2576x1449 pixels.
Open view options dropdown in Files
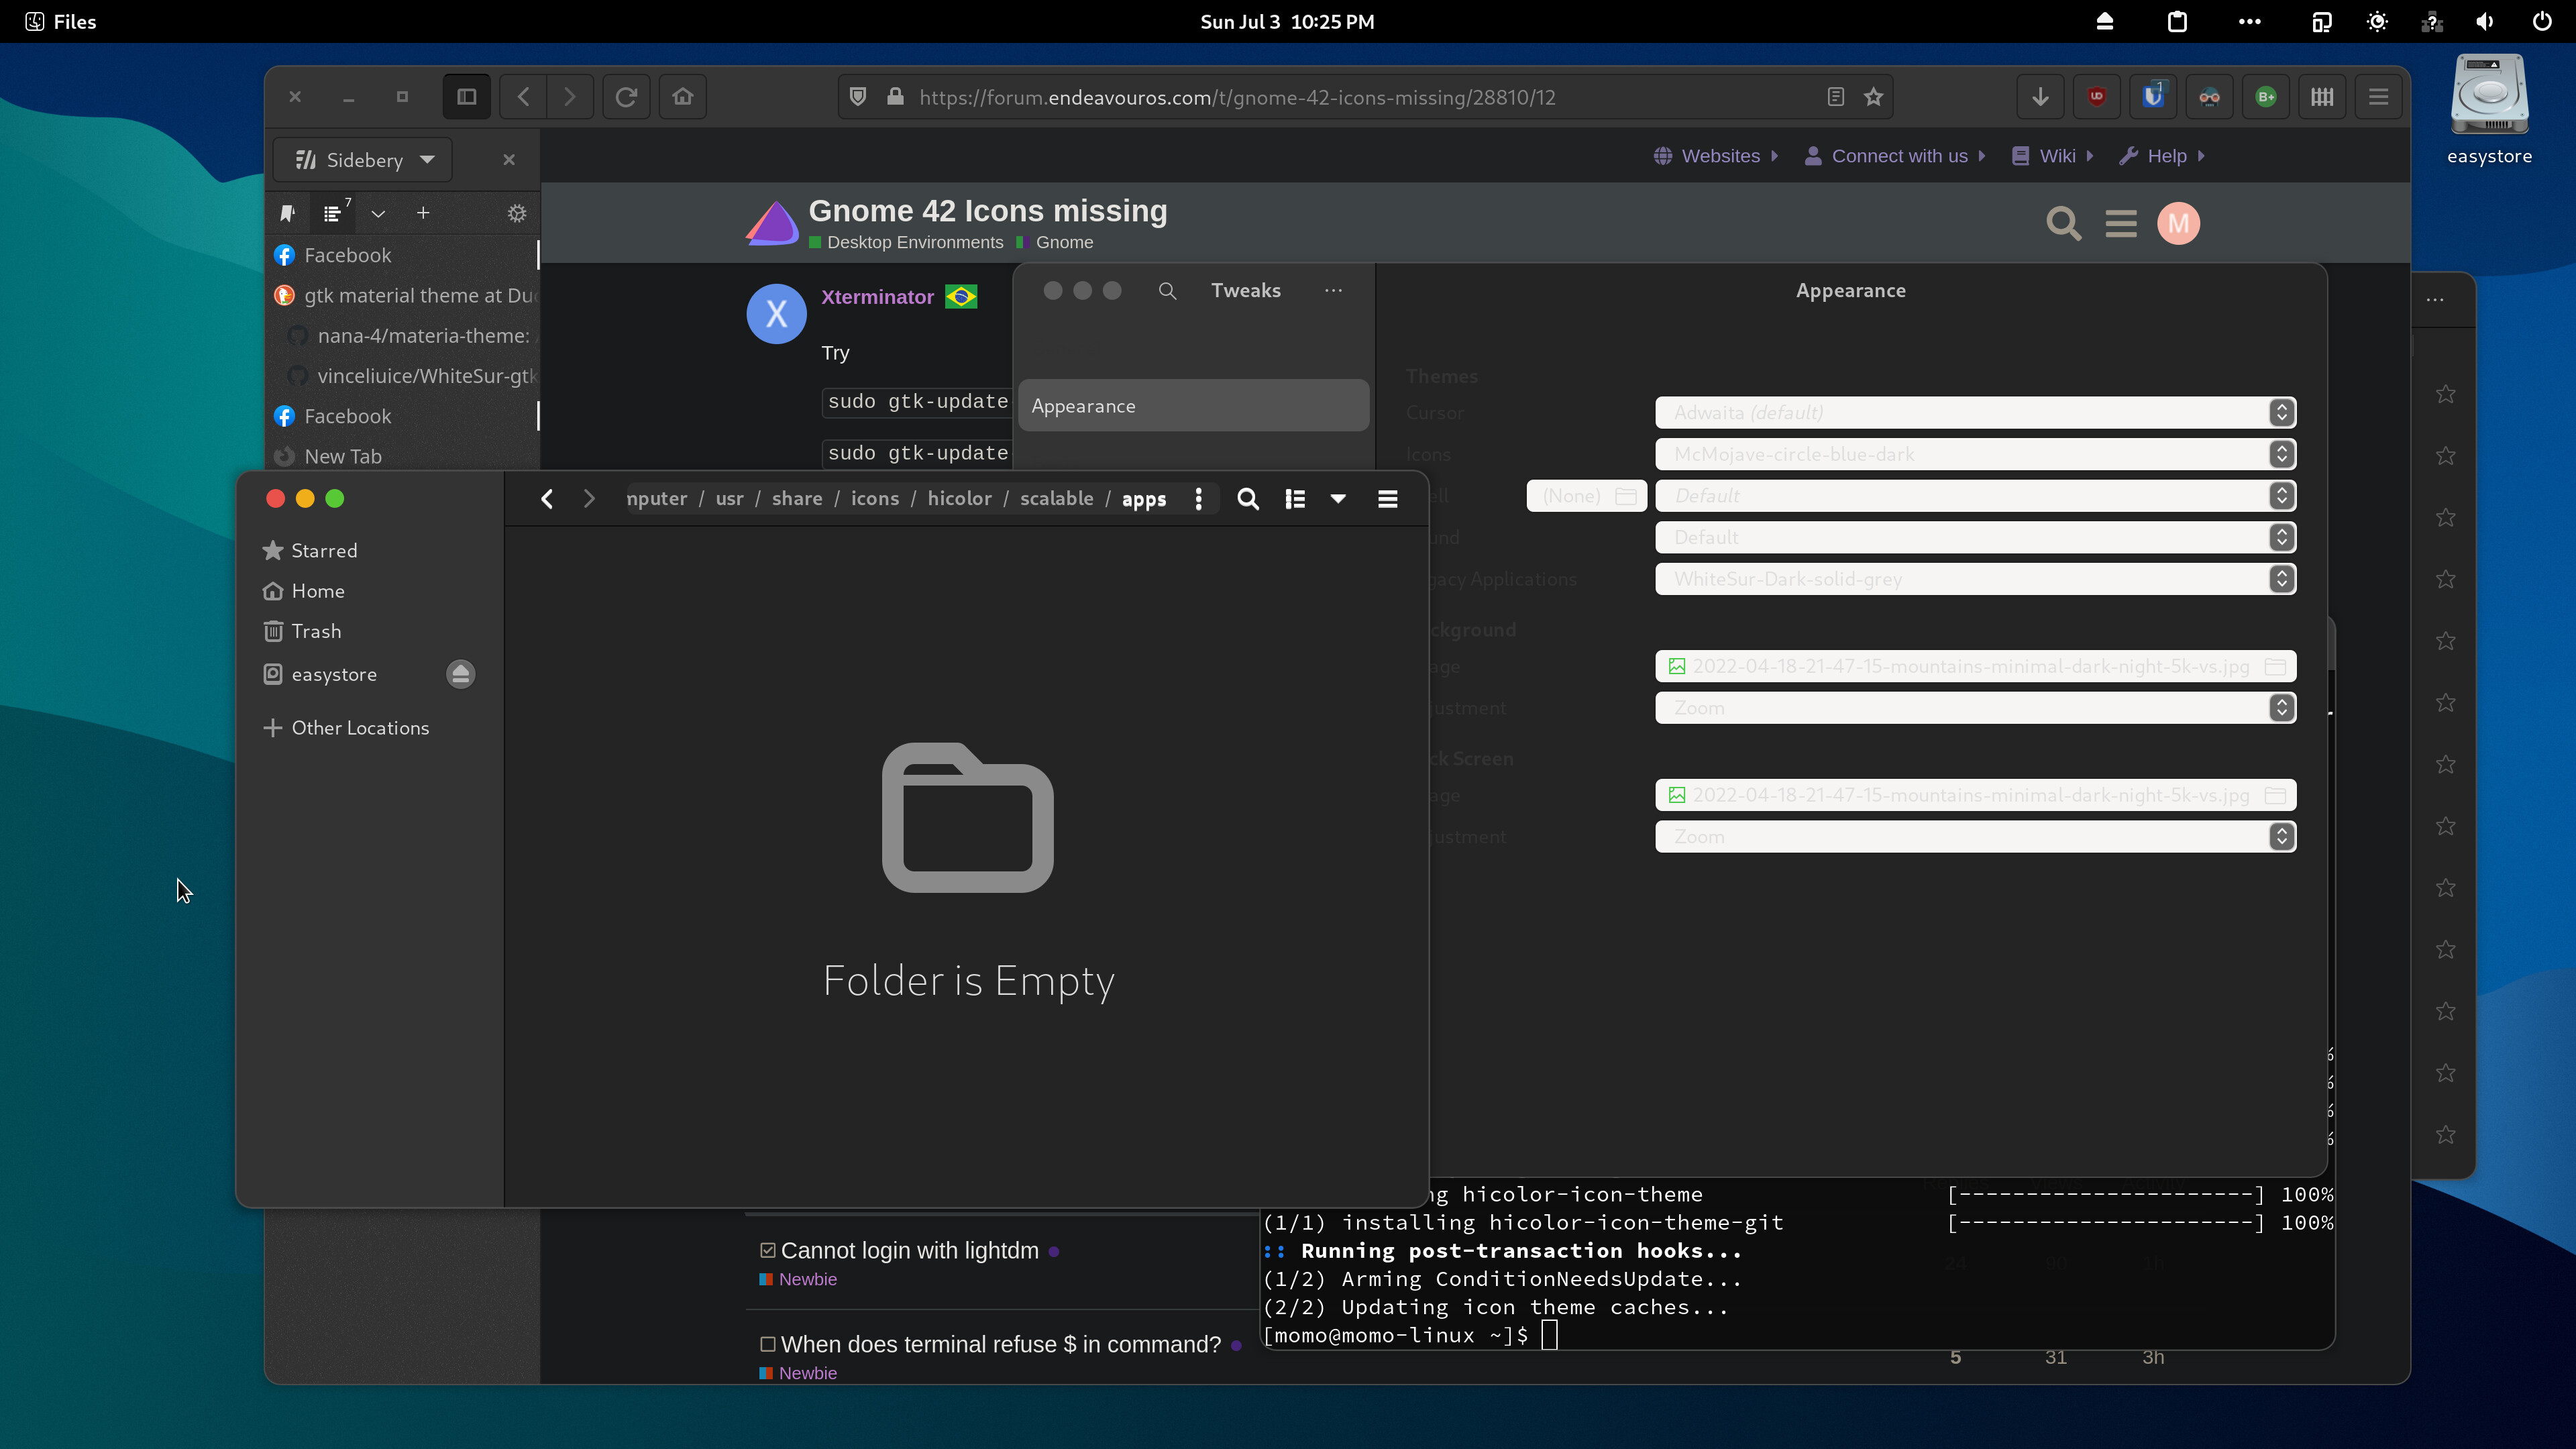pos(1338,499)
